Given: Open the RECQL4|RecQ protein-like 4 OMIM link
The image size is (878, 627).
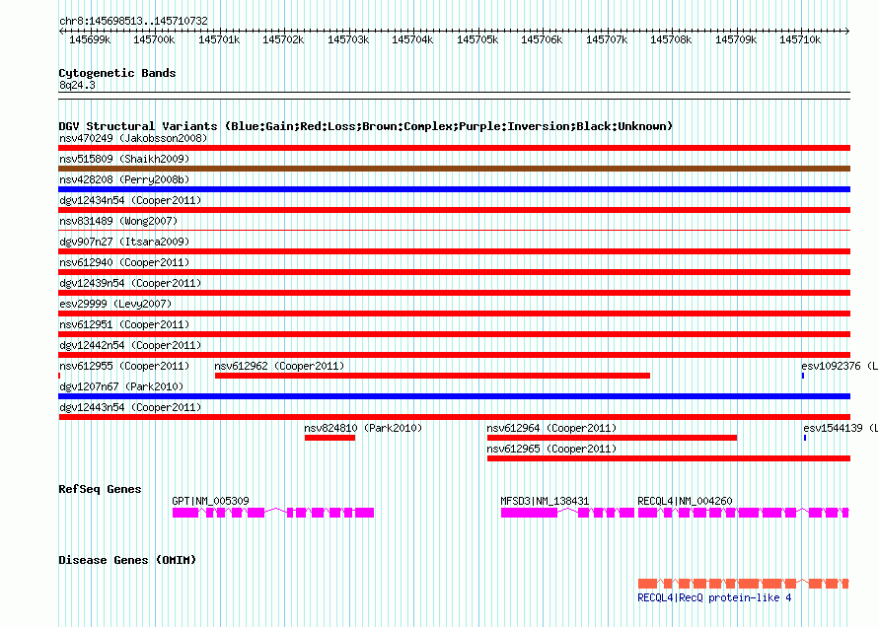Looking at the screenshot, I should click(714, 597).
